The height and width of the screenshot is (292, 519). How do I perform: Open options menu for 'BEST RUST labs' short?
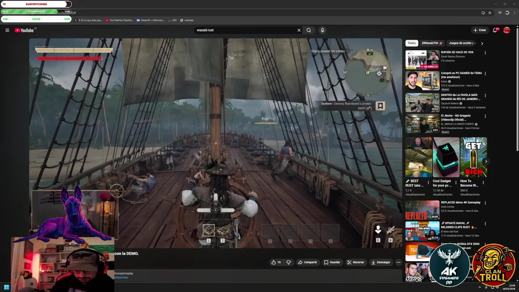click(428, 182)
